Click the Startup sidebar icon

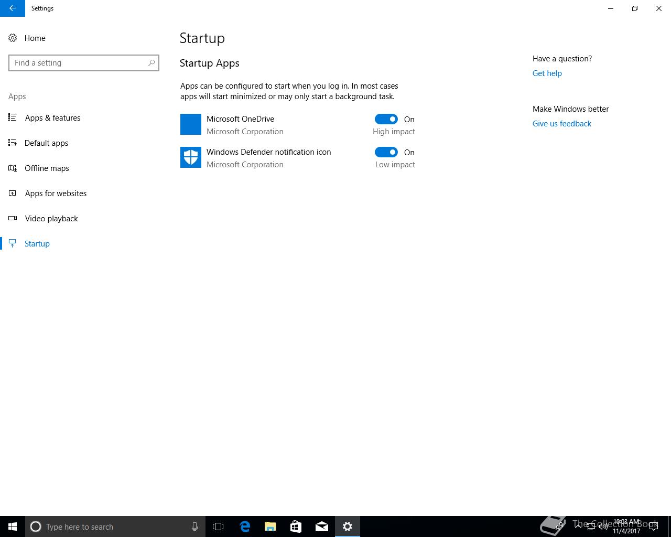coord(13,243)
